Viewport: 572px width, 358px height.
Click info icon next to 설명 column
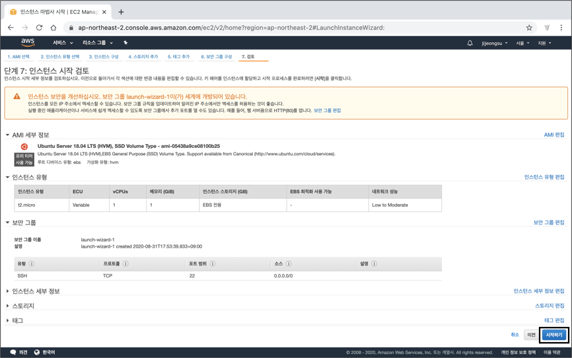pos(374,264)
